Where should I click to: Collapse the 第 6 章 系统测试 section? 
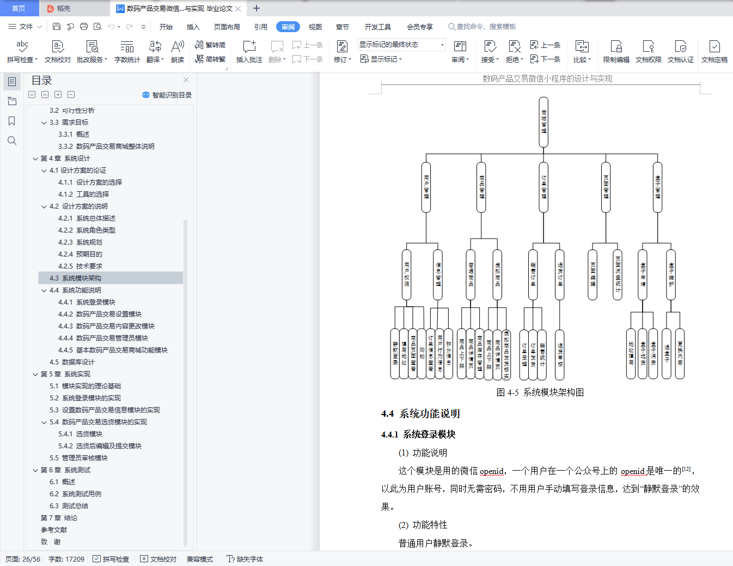pos(35,470)
